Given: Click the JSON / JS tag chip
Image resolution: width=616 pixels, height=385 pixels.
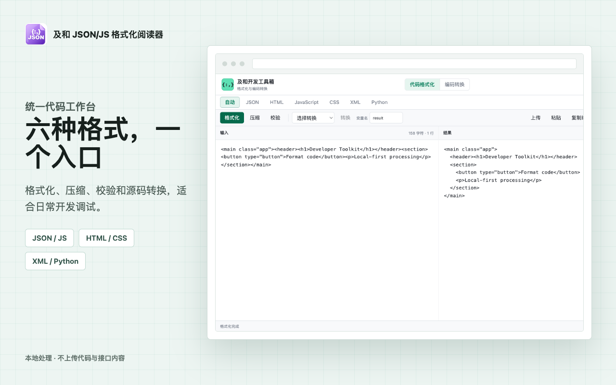Looking at the screenshot, I should pos(50,238).
